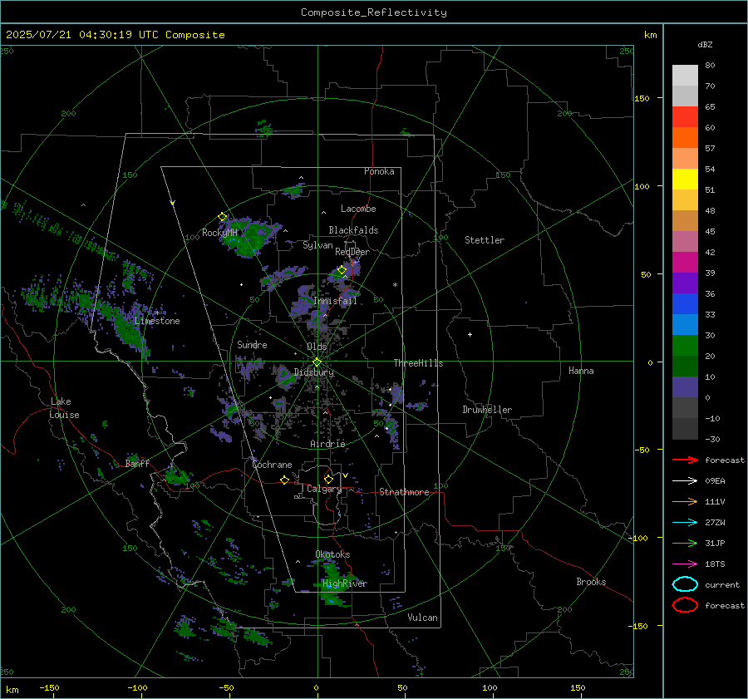Click the white plus marker west of Hanna
The image size is (748, 699).
click(470, 334)
